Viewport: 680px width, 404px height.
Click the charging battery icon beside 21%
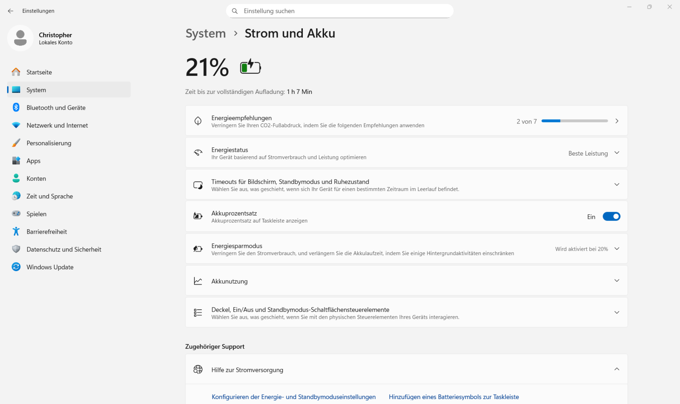point(250,67)
